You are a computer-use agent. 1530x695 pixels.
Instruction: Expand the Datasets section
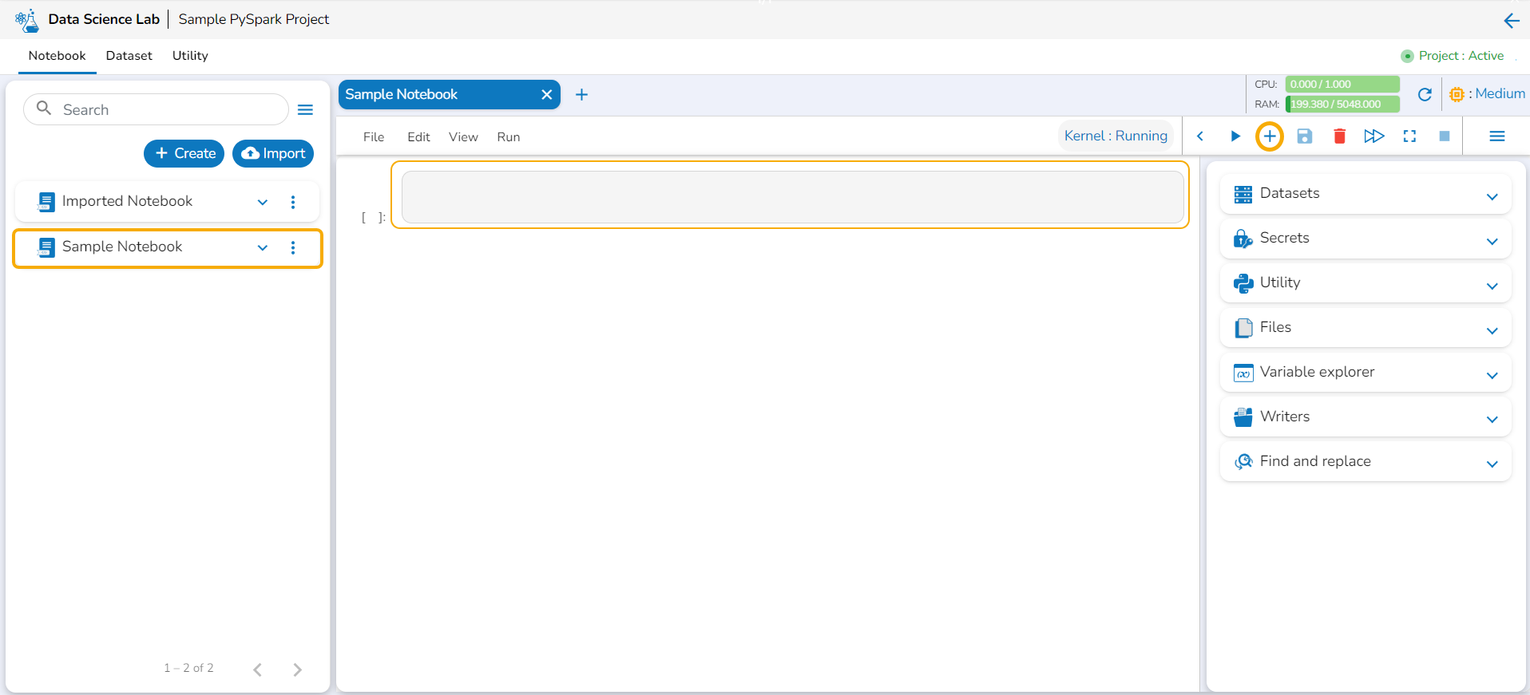1492,197
